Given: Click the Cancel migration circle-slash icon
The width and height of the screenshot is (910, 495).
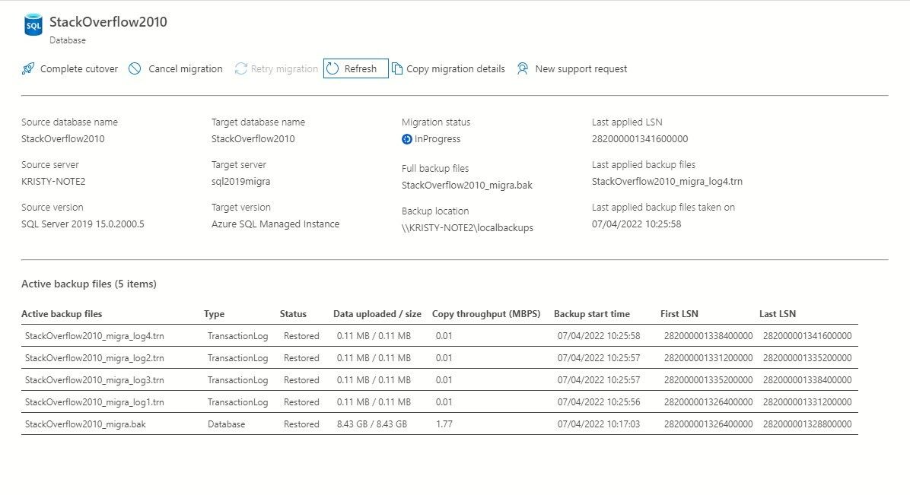Looking at the screenshot, I should (x=135, y=68).
